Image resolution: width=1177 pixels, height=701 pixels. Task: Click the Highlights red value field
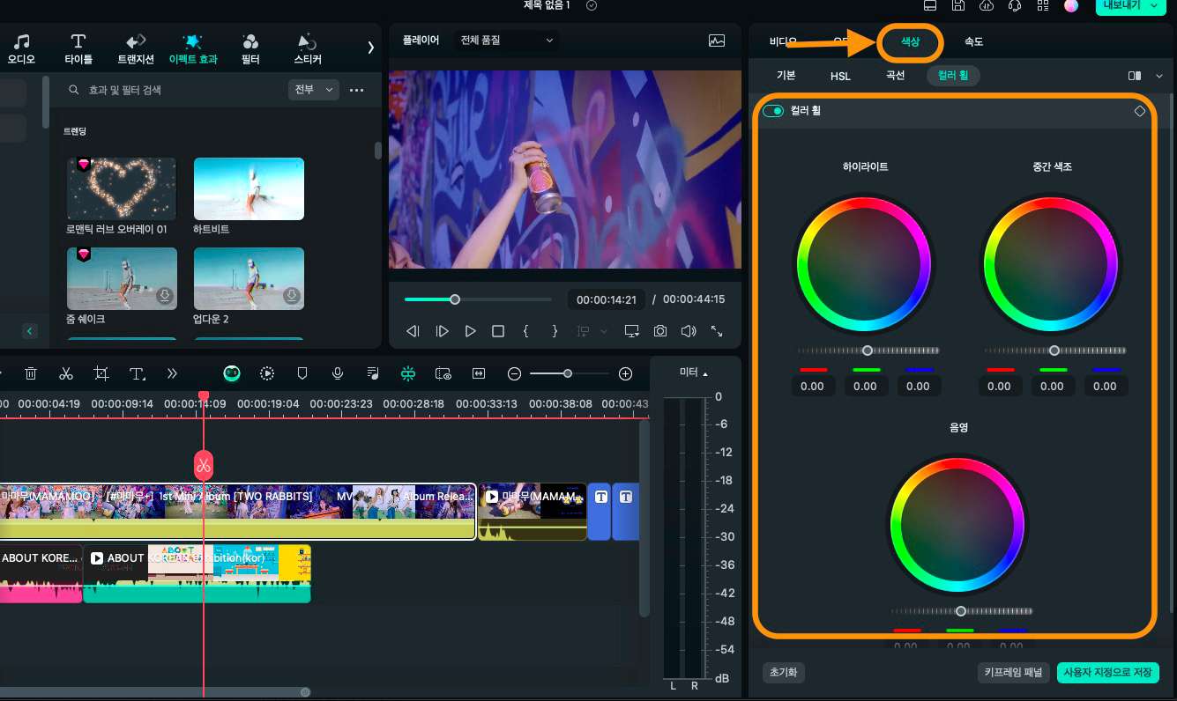pos(812,386)
